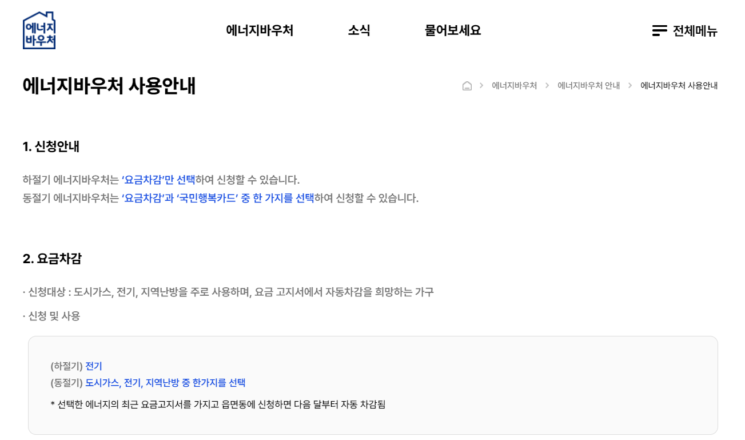The width and height of the screenshot is (745, 440).
Task: Click the gray 요금차감 information box
Action: click(372, 384)
